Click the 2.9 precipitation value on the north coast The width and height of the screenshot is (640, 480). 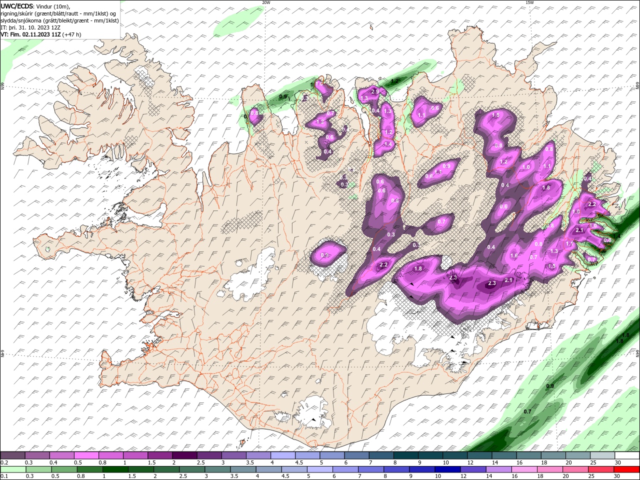coord(375,91)
